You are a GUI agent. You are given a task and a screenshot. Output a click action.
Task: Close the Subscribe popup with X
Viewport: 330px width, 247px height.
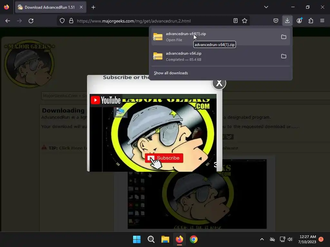(219, 83)
